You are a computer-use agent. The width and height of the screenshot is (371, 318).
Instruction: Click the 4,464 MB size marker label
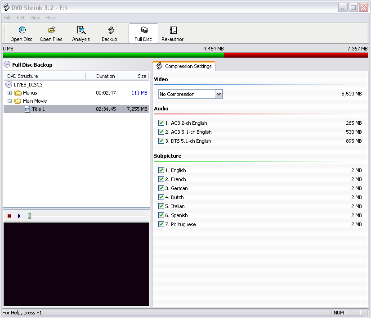pos(214,49)
